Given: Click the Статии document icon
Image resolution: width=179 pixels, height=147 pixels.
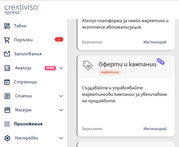Looking at the screenshot, I should pos(7,96).
